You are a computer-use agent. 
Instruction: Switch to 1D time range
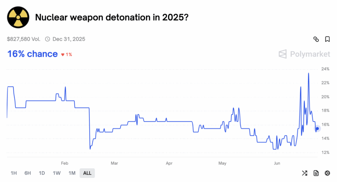42,173
